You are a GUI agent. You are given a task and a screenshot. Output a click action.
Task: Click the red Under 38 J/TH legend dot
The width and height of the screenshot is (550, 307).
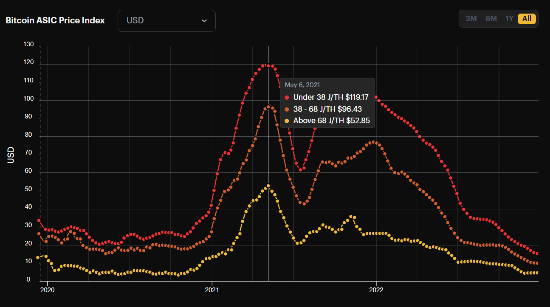(x=287, y=97)
